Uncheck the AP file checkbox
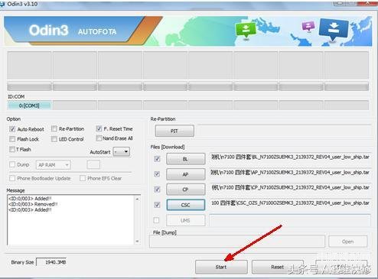 tap(157, 174)
